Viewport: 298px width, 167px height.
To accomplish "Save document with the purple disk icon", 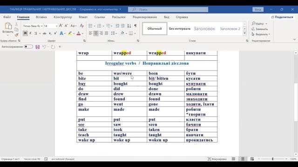I will pyautogui.click(x=38, y=47).
